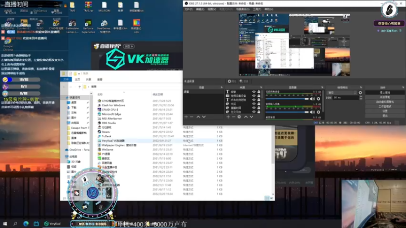Toggle lock on 直播时间 source
Image resolution: width=406 pixels, height=228 pixels.
259,108
